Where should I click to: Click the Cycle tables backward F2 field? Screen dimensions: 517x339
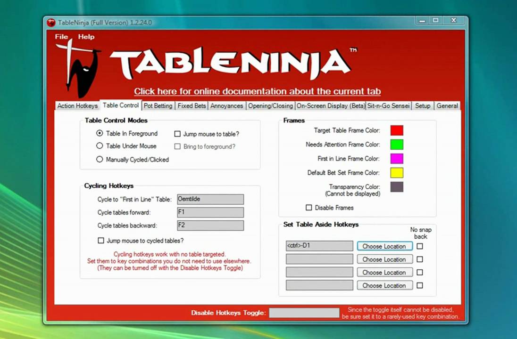210,226
